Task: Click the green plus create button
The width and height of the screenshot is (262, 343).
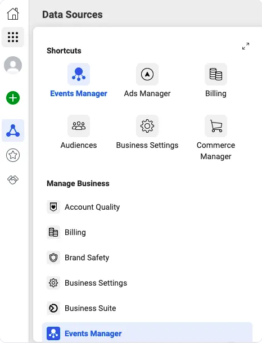Action: 13,98
